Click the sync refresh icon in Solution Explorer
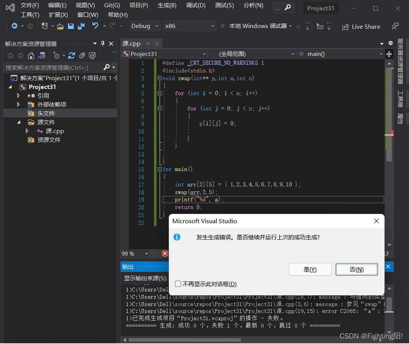 pos(72,56)
